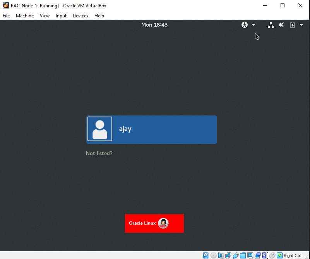Click the network adapters status icon
The height and width of the screenshot is (259, 310).
[x=228, y=256]
